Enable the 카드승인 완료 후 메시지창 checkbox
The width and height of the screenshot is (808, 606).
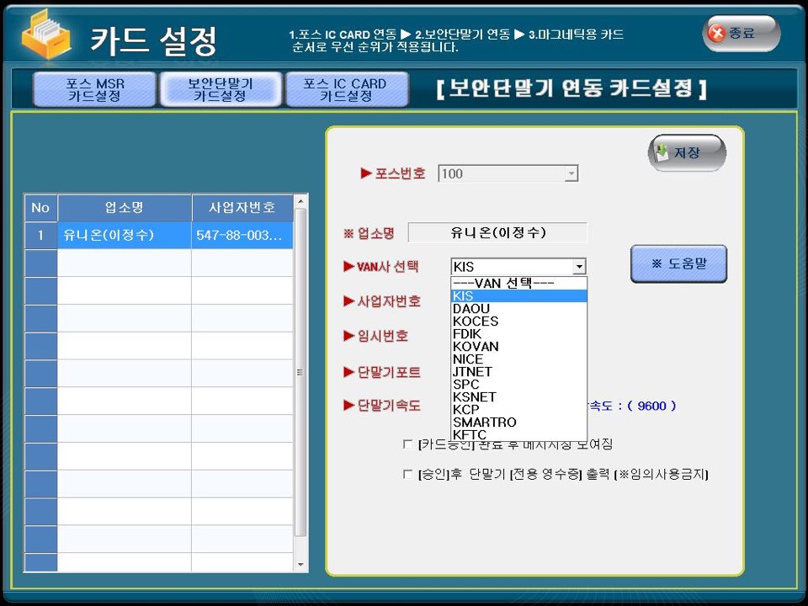click(408, 444)
